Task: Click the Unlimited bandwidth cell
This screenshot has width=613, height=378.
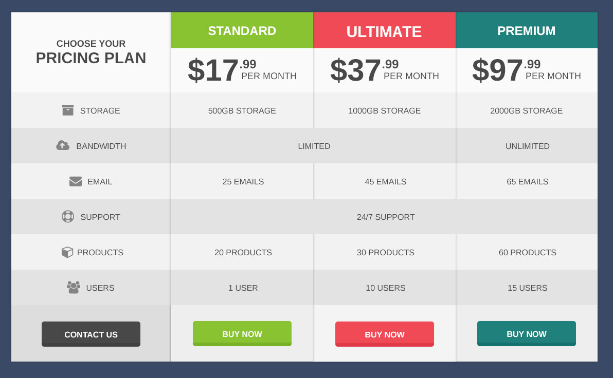Action: [x=528, y=146]
